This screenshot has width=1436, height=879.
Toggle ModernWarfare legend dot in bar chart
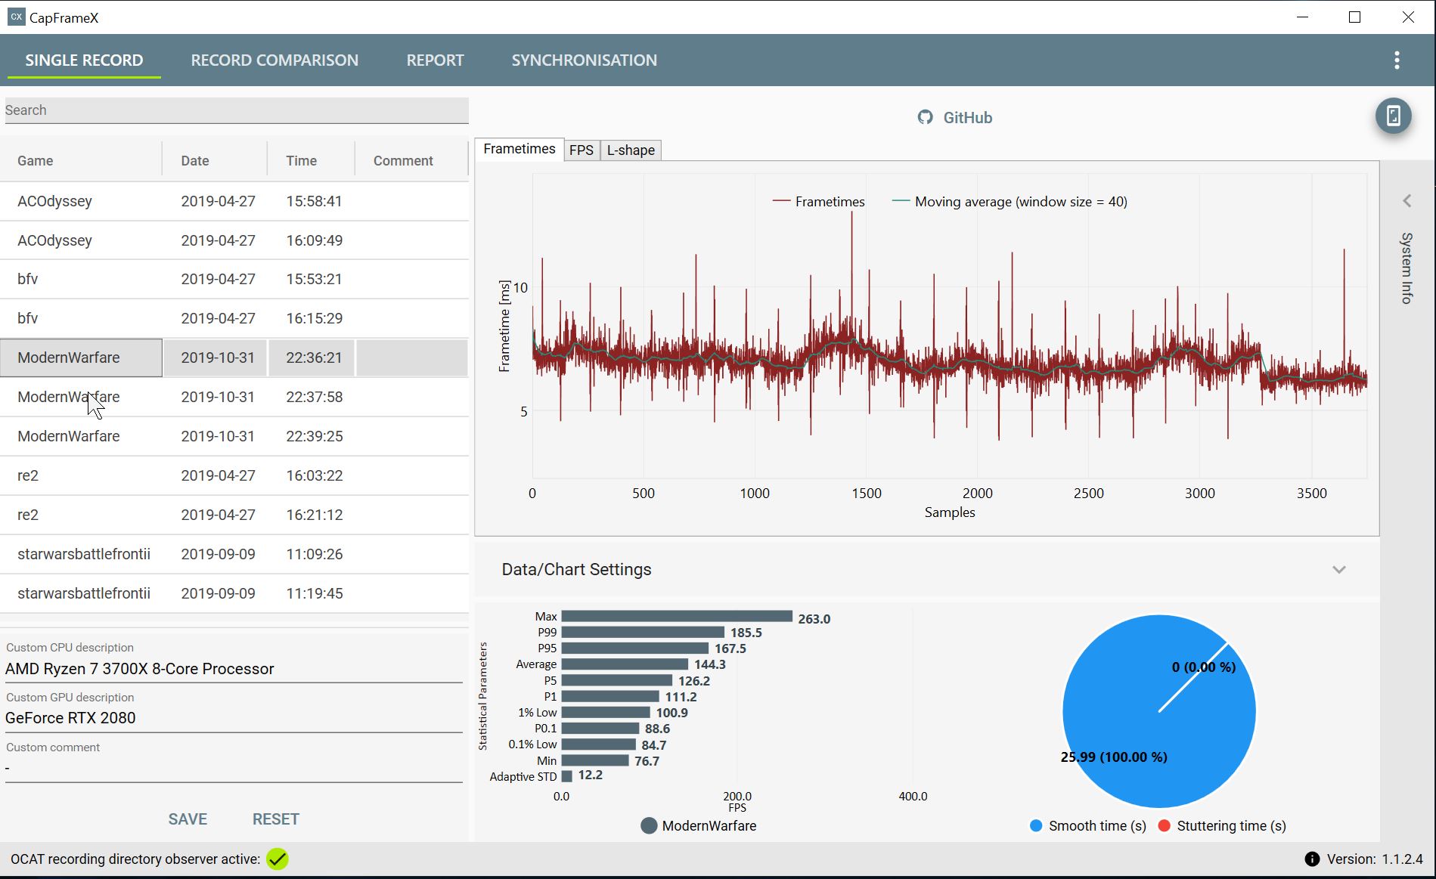pos(649,826)
